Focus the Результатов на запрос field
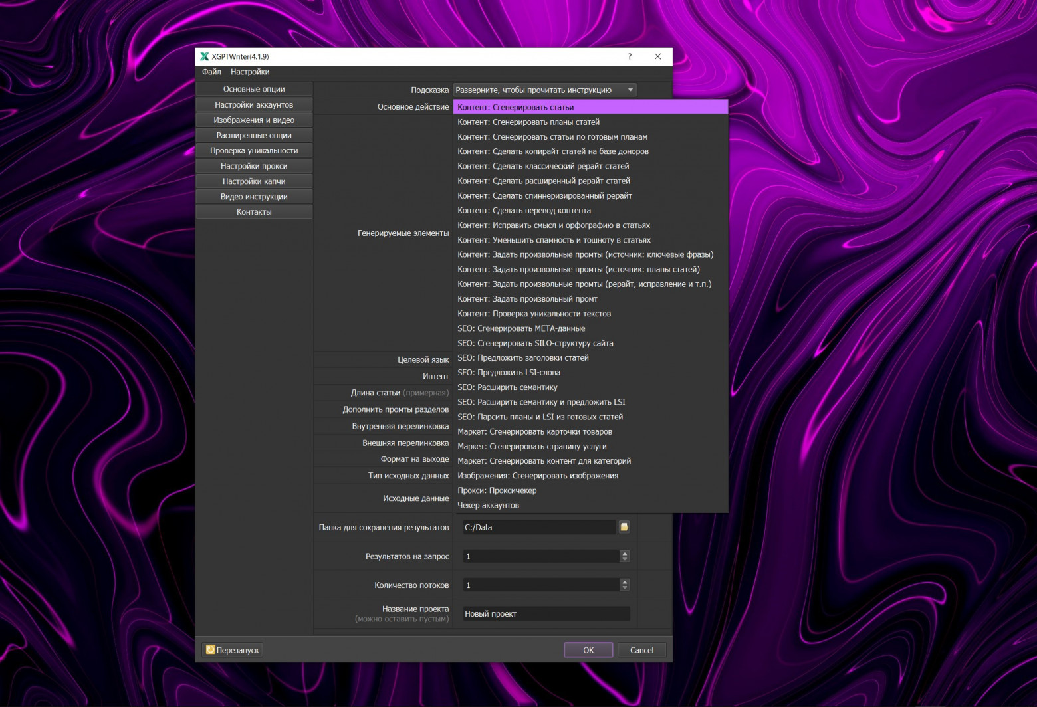The width and height of the screenshot is (1037, 707). click(540, 556)
